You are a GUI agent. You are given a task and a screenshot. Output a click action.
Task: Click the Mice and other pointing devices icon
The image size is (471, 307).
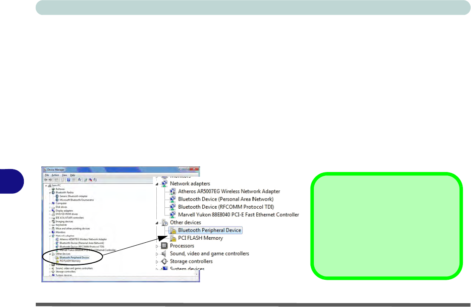[x=53, y=229]
